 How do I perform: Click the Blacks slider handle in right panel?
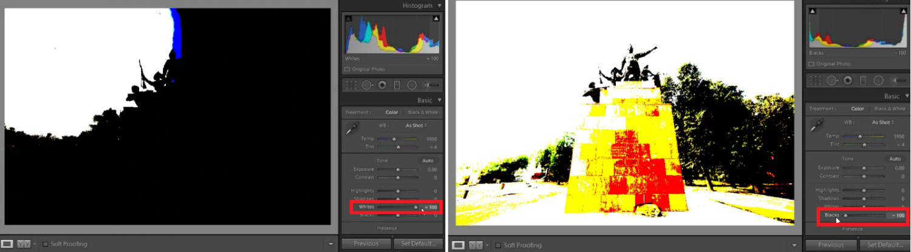845,215
